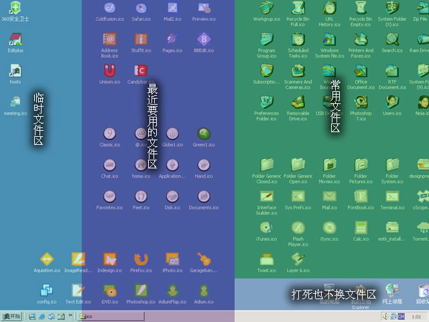Select the Photoshop.ico feather icon
Image resolution: width=429 pixels, height=322 pixels.
(x=141, y=290)
